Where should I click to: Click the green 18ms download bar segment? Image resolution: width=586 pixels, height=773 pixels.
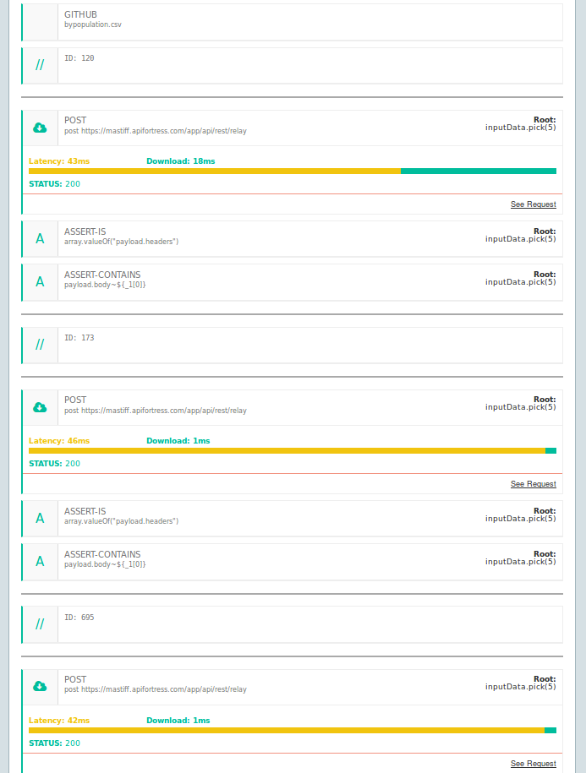pyautogui.click(x=478, y=171)
